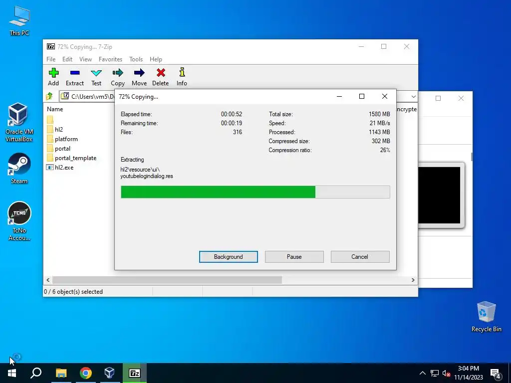Select the portal folder
This screenshot has height=383, width=511.
(x=59, y=149)
